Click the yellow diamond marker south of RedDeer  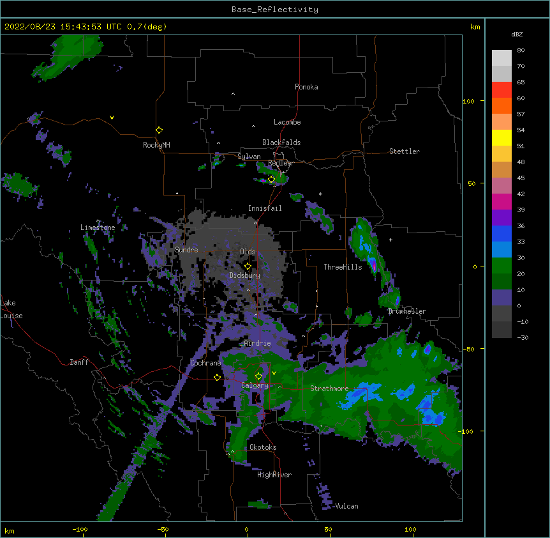click(x=271, y=180)
